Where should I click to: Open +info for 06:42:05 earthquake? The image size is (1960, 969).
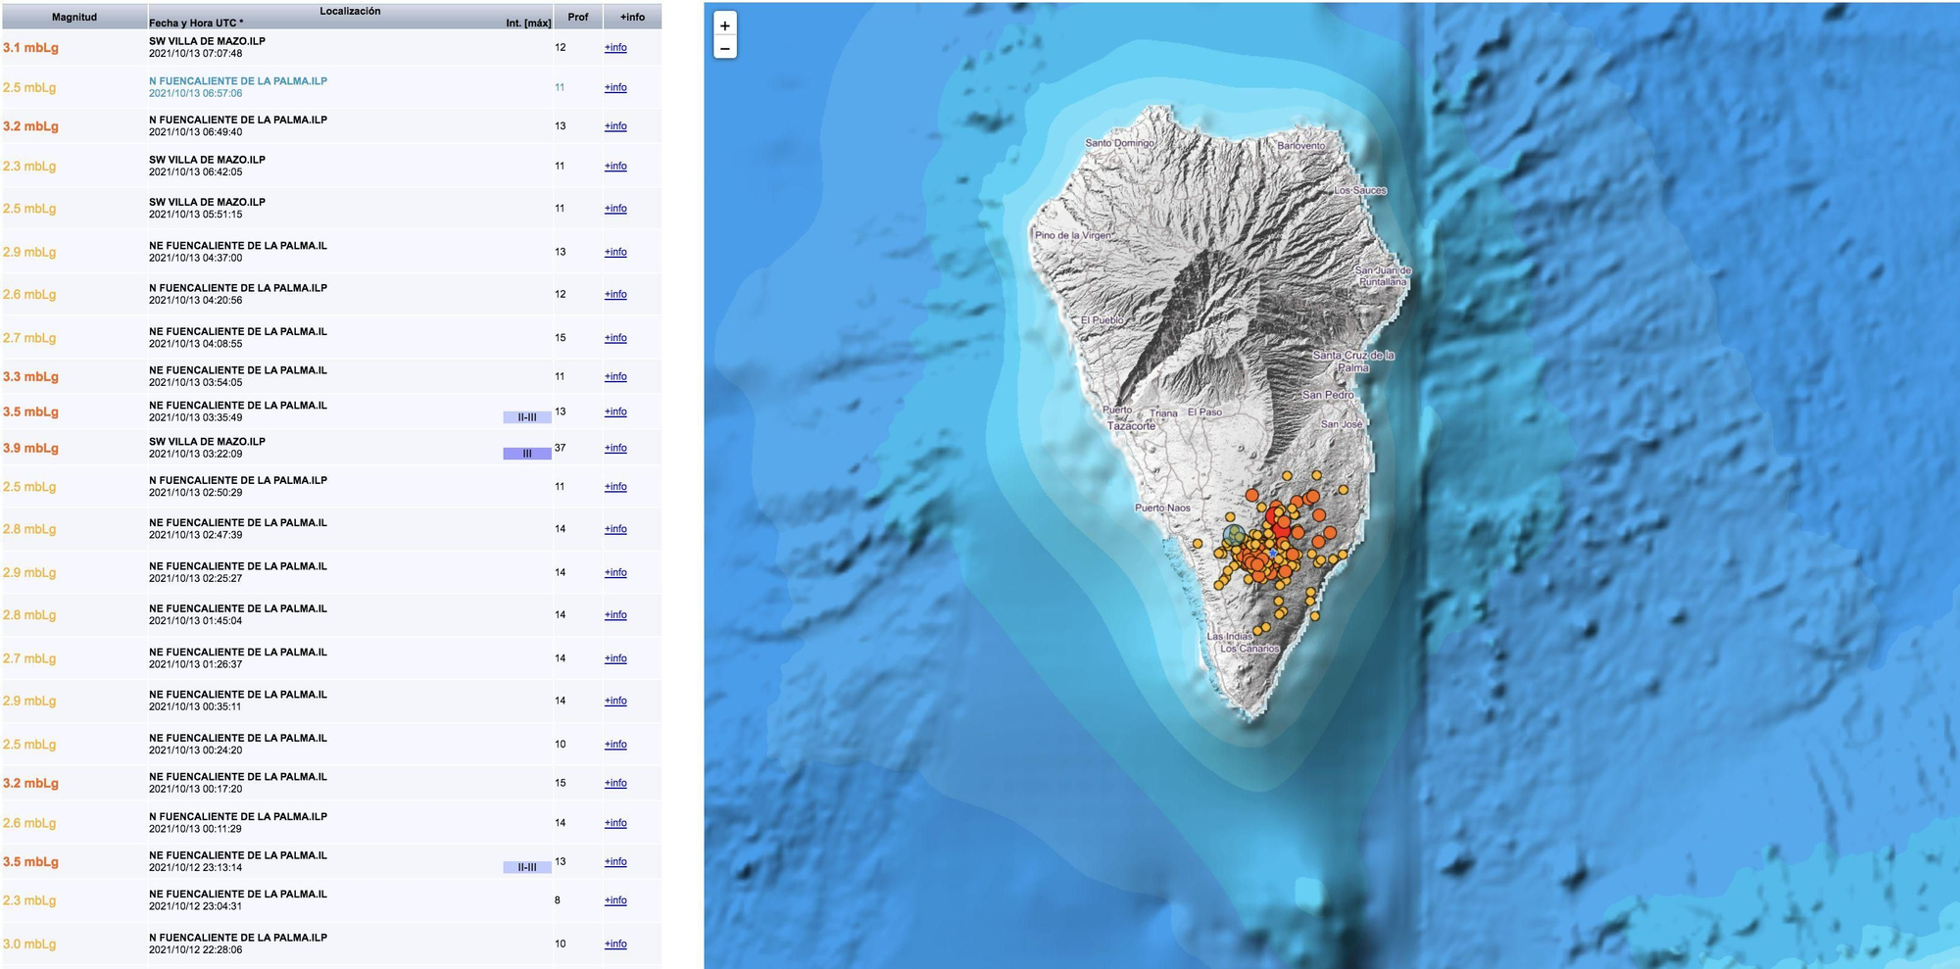(615, 167)
